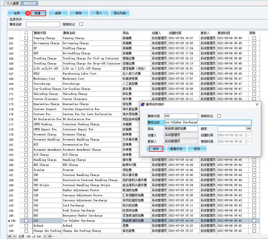This screenshot has height=239, width=268.
Task: Select the row checkbox for THC record
Action: coord(26,175)
